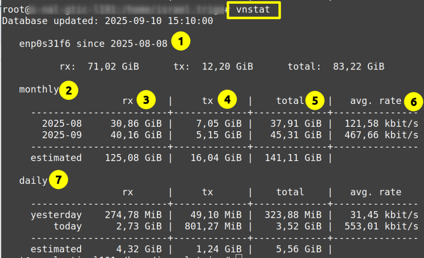Viewport: 424px width, 258px height.
Task: Click yellow badge 6 beside avg. rate
Action: (414, 101)
